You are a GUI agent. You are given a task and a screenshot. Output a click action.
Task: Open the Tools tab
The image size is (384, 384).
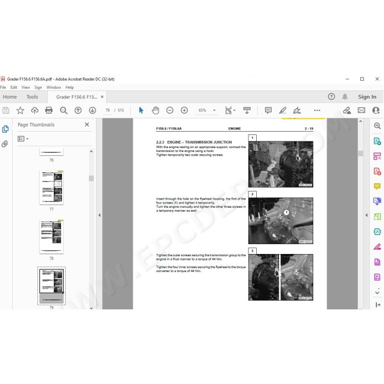pyautogui.click(x=32, y=97)
